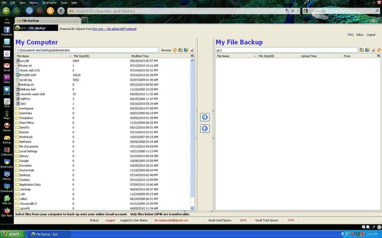The width and height of the screenshot is (382, 238).
Task: Open the Facebook sidebar icon
Action: click(7, 30)
